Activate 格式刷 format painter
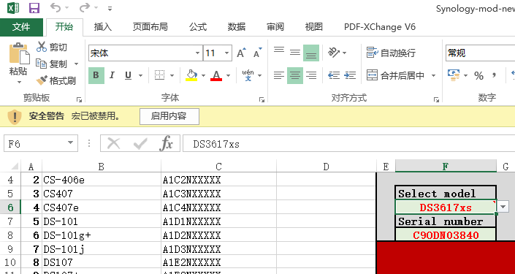 (56, 80)
